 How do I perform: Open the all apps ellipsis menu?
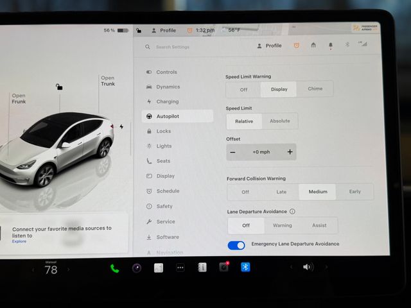pos(180,268)
